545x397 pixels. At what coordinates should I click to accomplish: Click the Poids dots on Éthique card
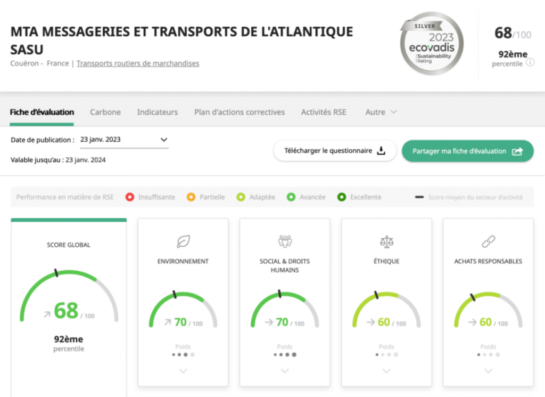pyautogui.click(x=386, y=354)
